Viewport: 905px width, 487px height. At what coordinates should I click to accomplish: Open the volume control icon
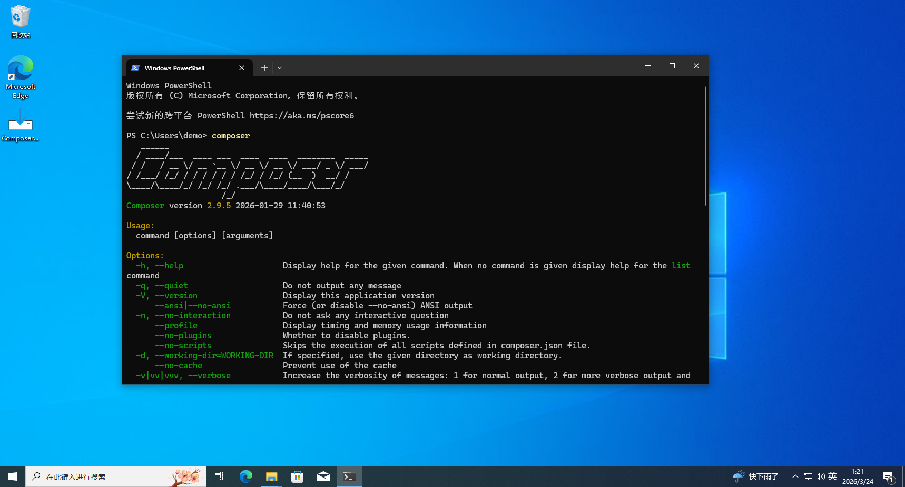(820, 476)
